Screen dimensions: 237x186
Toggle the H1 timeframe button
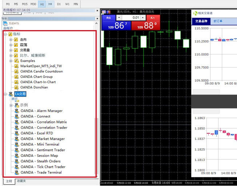click(x=42, y=4)
